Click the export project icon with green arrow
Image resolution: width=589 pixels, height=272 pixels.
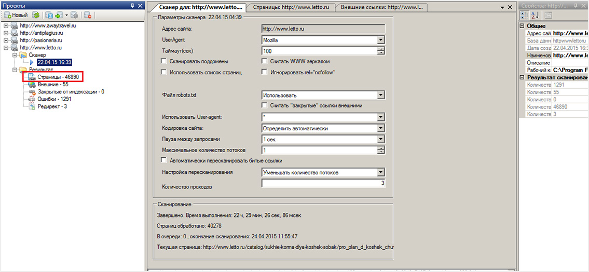coord(59,15)
